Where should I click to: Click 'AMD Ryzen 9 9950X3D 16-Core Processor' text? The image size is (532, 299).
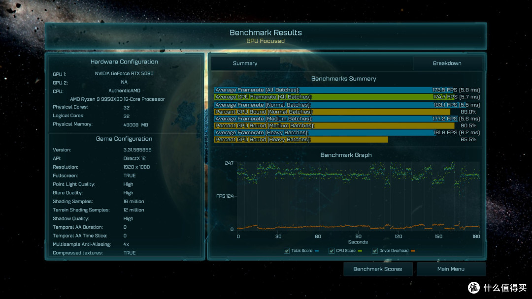click(117, 99)
